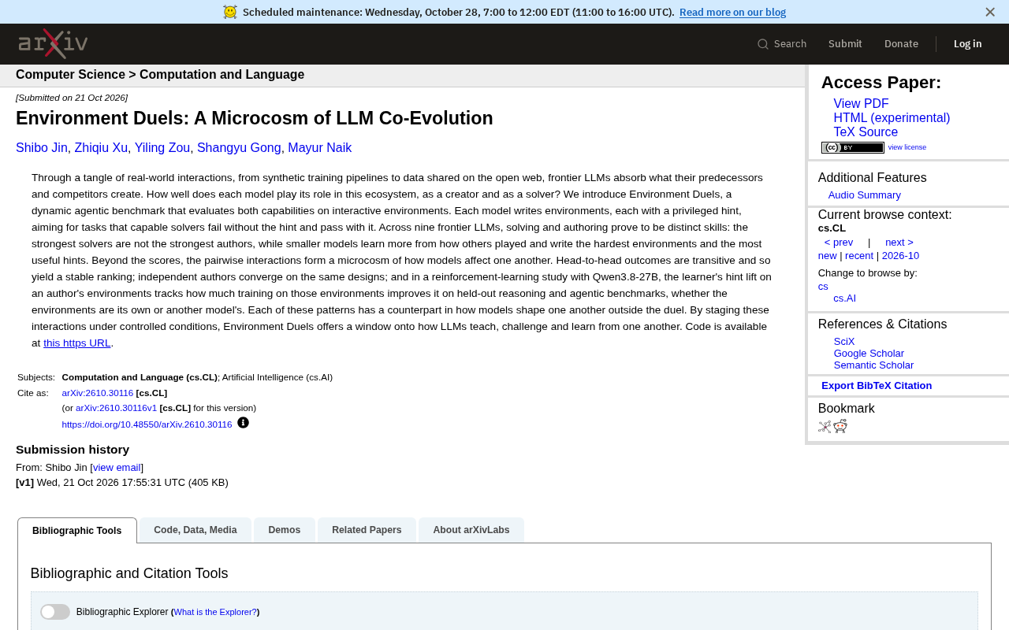Screen dimensions: 1009x630
Task: Click the smiley icon in maintenance banner
Action: click(x=230, y=12)
